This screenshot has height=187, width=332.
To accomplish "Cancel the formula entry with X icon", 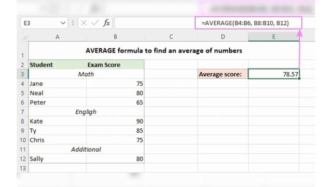I will click(84, 23).
